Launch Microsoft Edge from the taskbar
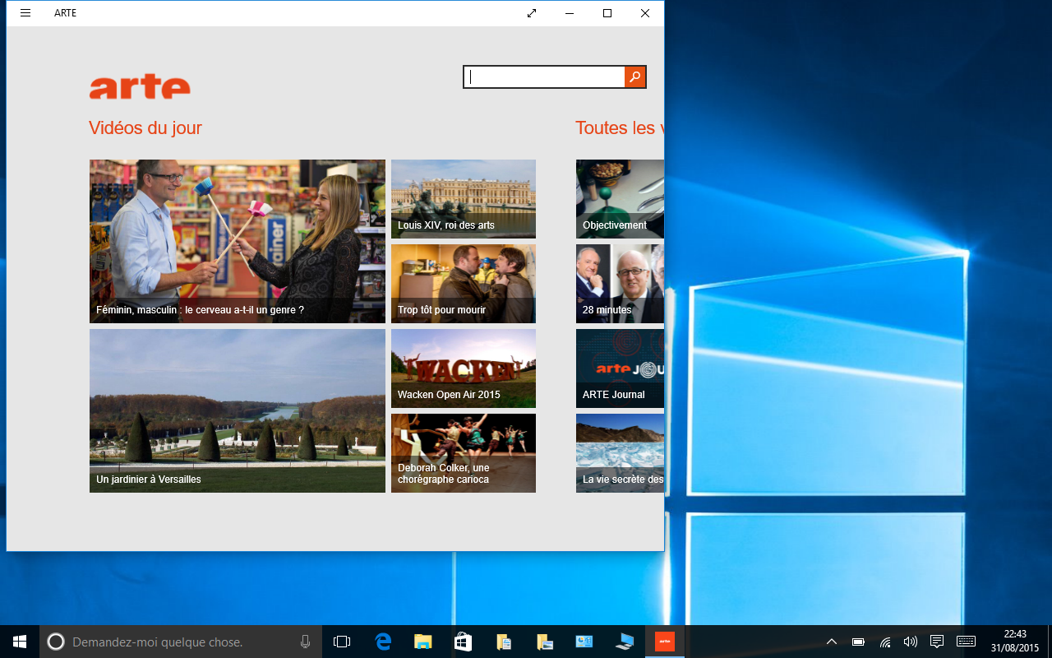This screenshot has width=1052, height=658. coord(383,642)
